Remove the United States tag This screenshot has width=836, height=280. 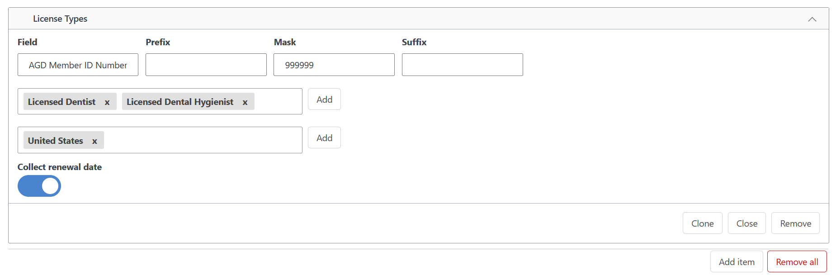tap(94, 141)
